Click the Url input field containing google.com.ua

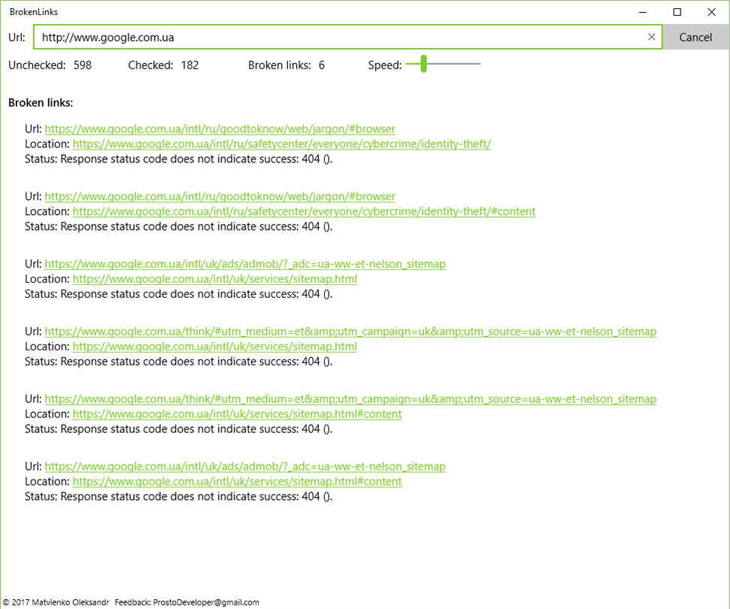coord(347,38)
